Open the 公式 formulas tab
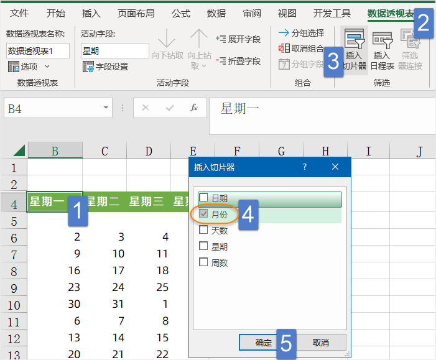The height and width of the screenshot is (360, 436). click(181, 13)
